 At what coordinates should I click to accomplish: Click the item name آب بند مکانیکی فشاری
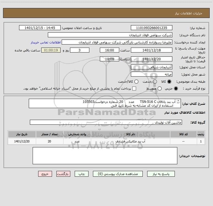click(x=130, y=141)
